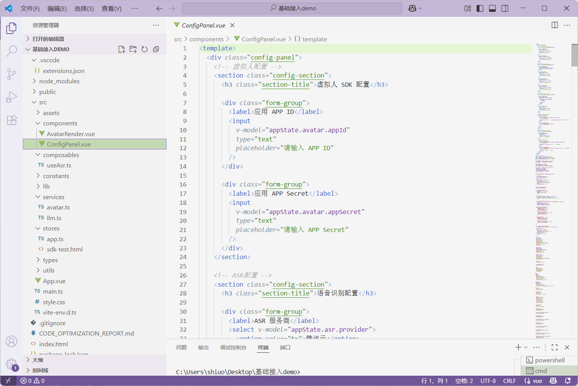Image resolution: width=578 pixels, height=386 pixels.
Task: Open the 文件(F) menu
Action: pyautogui.click(x=30, y=9)
